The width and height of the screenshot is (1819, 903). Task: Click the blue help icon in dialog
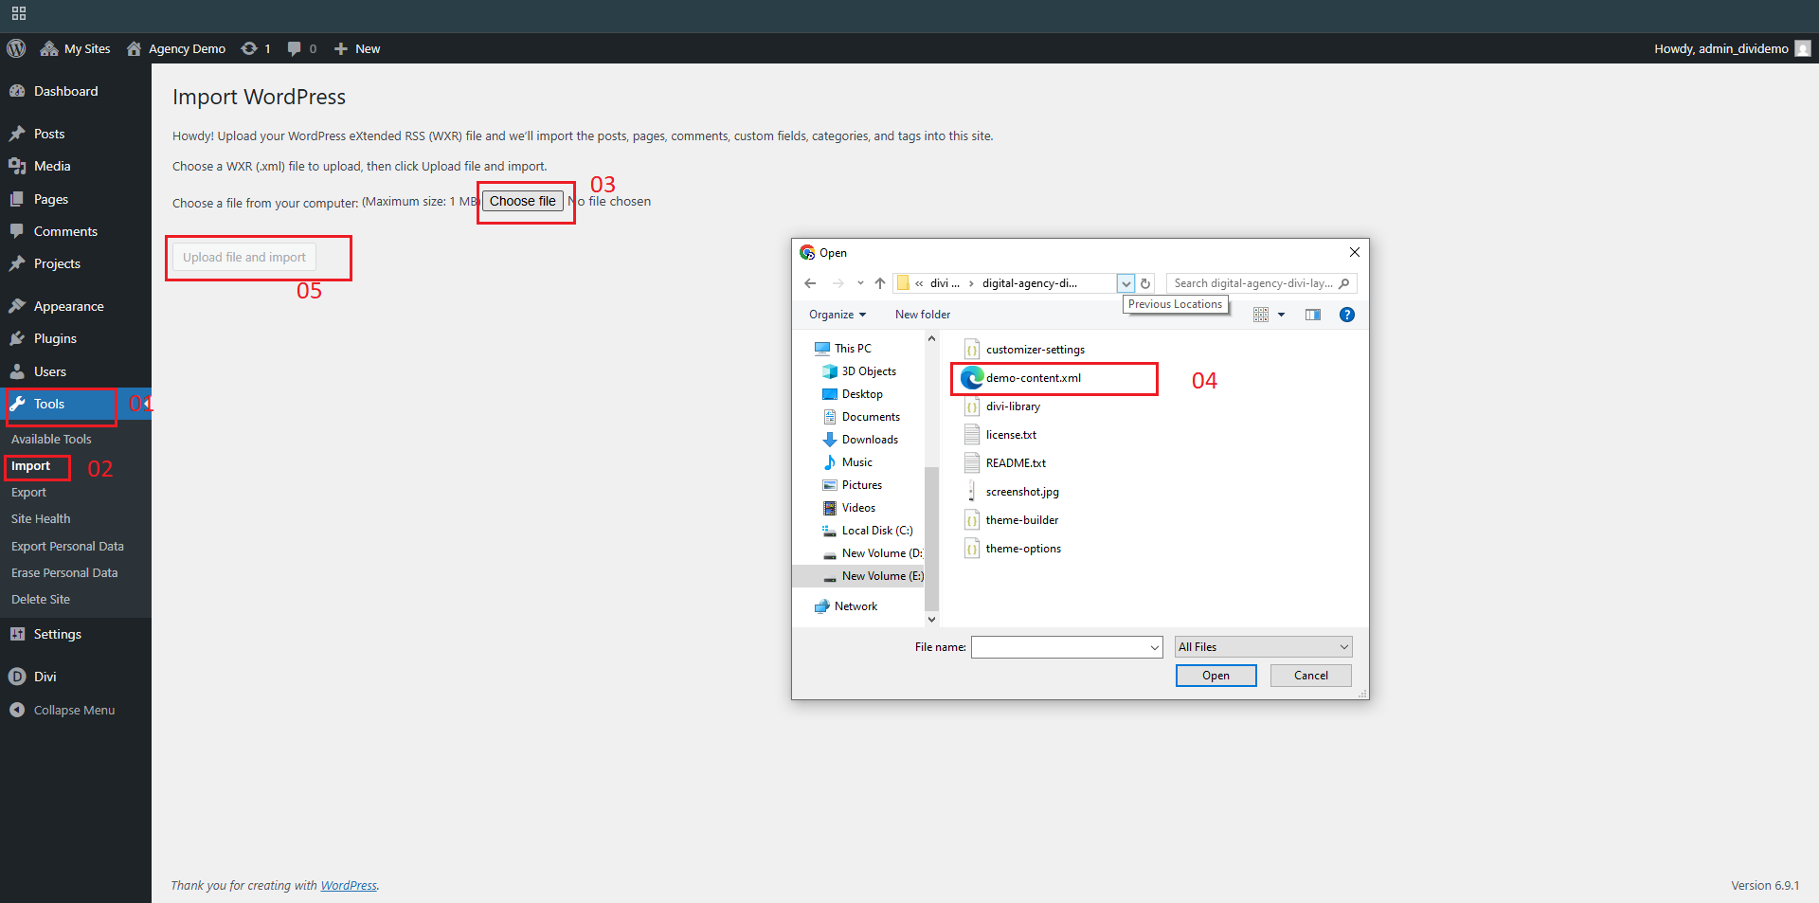(x=1346, y=315)
